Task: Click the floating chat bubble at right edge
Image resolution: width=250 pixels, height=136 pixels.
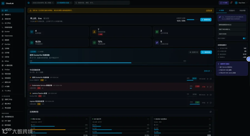Action: (248, 59)
